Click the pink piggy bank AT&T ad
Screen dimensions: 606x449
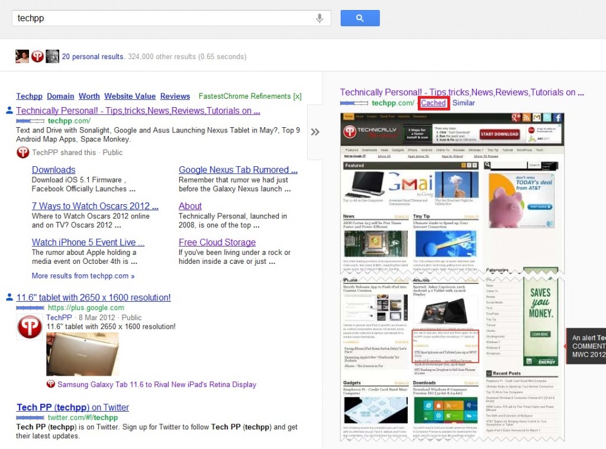(521, 200)
